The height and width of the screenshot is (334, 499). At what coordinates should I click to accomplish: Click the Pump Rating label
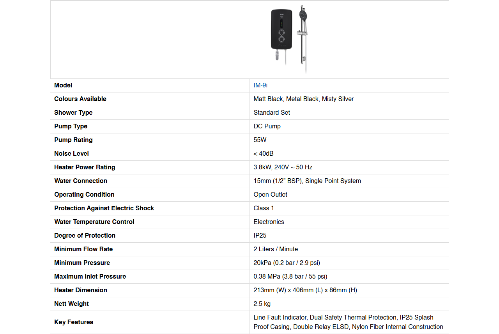(73, 140)
